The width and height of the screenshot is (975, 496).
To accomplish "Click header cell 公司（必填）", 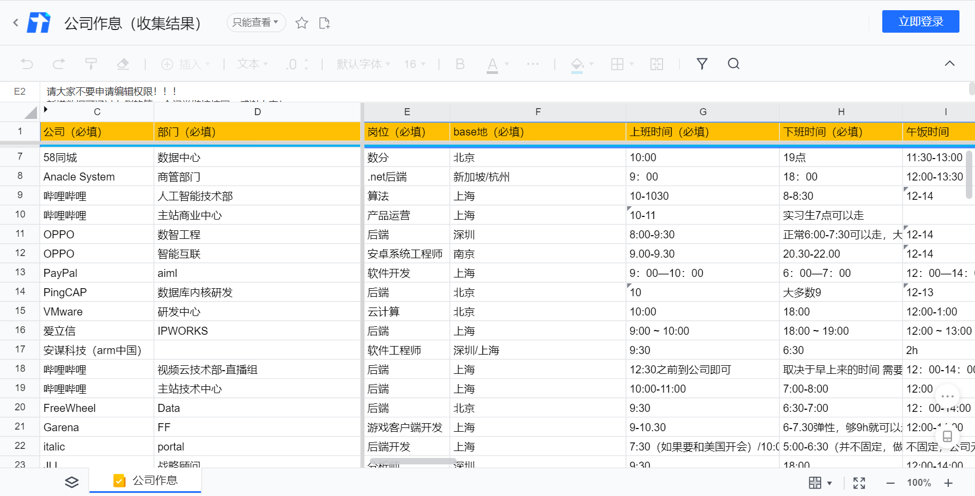I will pyautogui.click(x=97, y=132).
